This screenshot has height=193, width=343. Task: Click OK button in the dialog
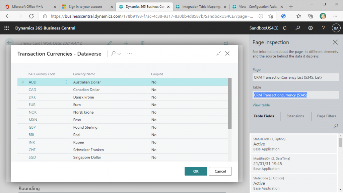click(x=196, y=171)
